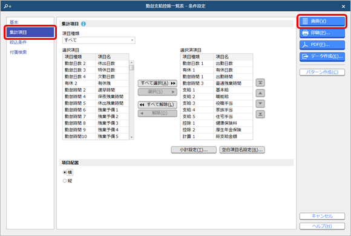Click the キャンセル button
The height and width of the screenshot is (236, 351).
[322, 216]
